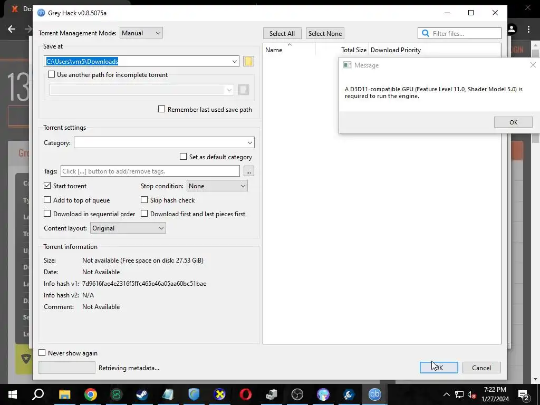Click the metadata retrieval progress bar

coord(67,368)
